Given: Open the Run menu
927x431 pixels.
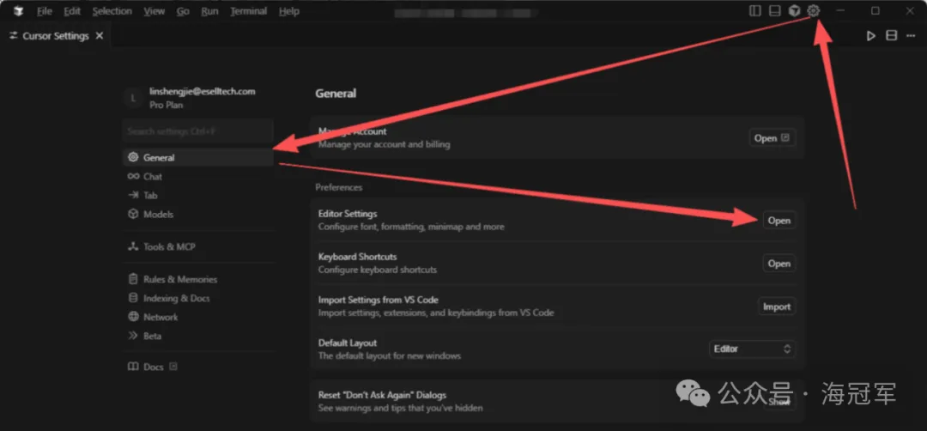Looking at the screenshot, I should (210, 11).
